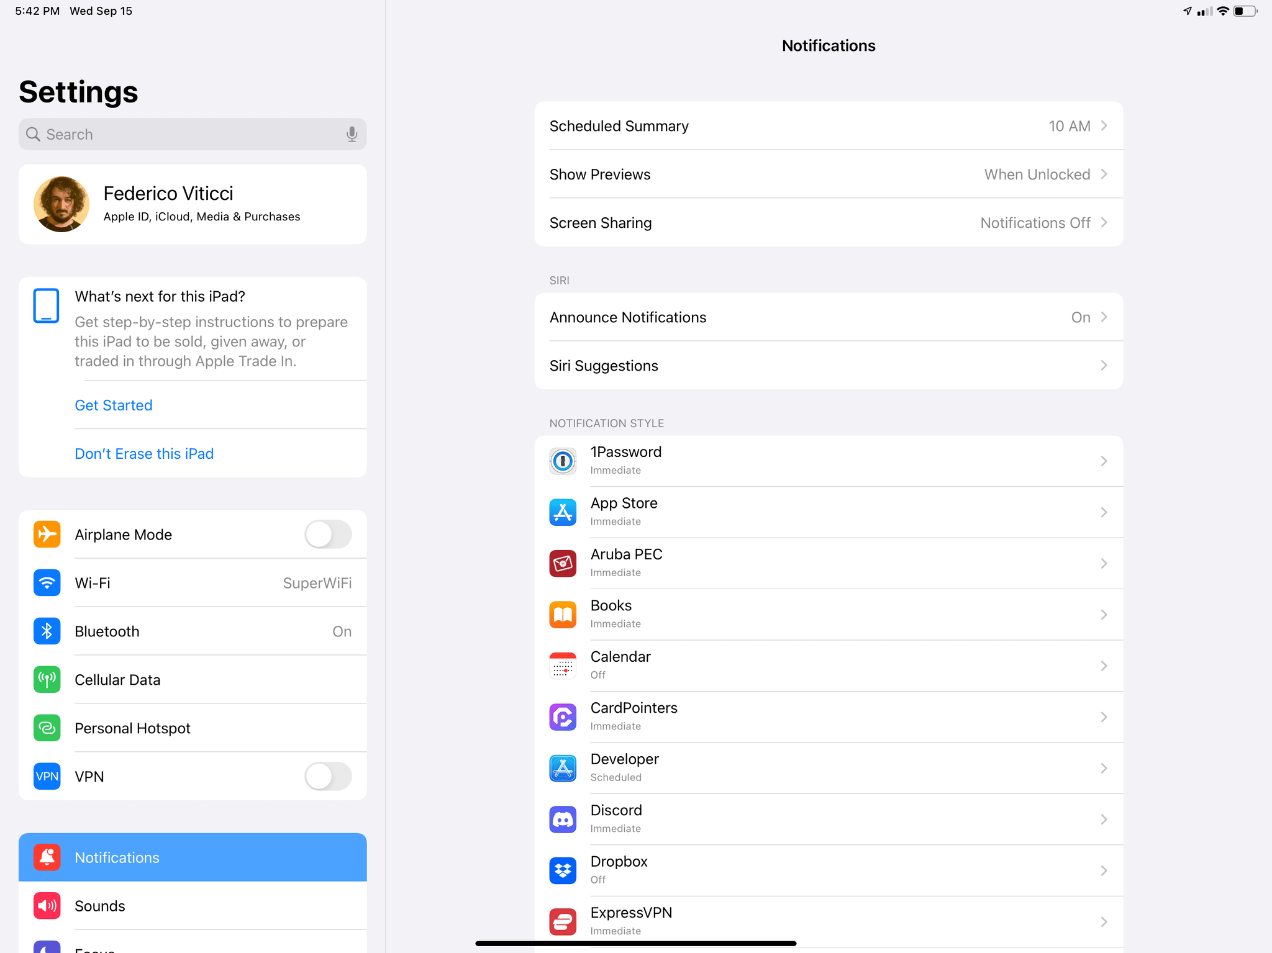Viewport: 1272px width, 953px height.
Task: Tap the Wi-Fi settings icon
Action: pyautogui.click(x=47, y=583)
